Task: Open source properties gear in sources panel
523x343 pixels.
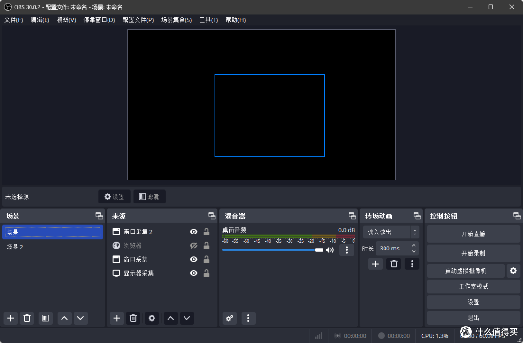Action: click(x=152, y=318)
